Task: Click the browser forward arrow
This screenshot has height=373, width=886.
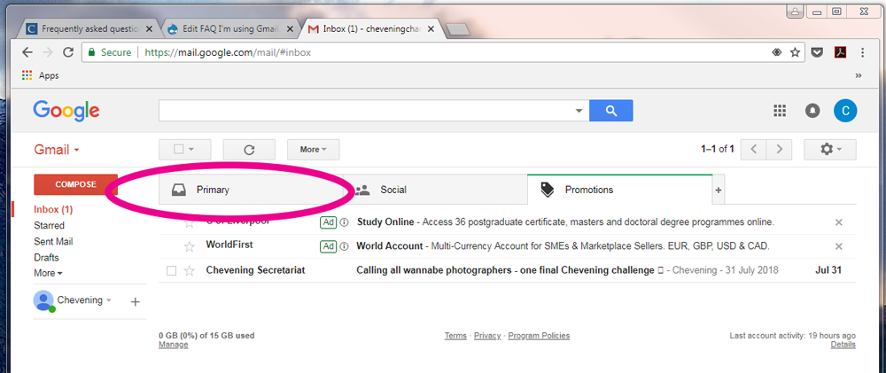Action: tap(48, 52)
